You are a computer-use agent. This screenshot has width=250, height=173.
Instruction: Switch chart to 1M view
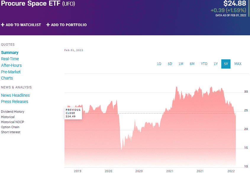click(x=181, y=64)
